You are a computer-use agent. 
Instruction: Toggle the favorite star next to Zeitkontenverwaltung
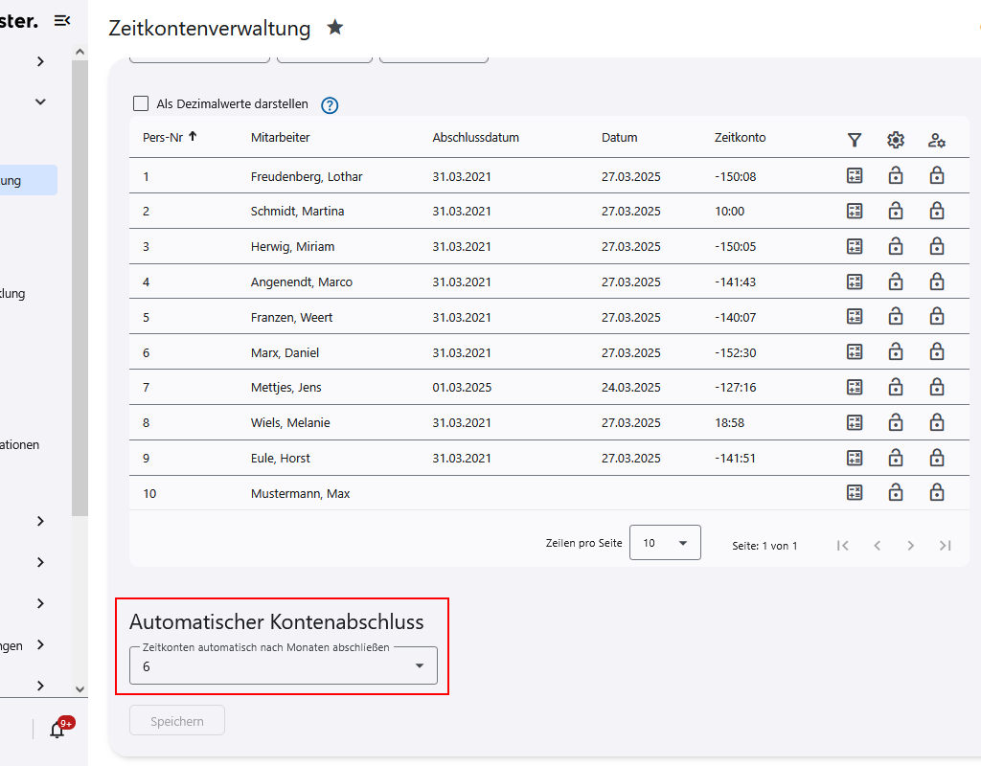coord(335,28)
